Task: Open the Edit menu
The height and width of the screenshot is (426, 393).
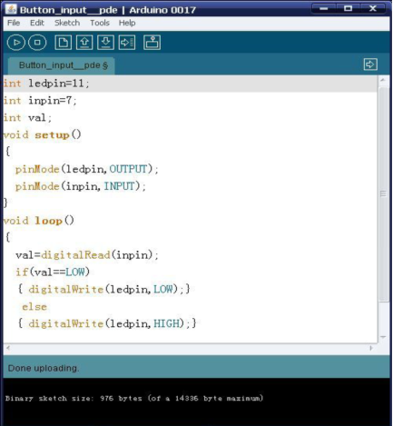Action: [37, 23]
